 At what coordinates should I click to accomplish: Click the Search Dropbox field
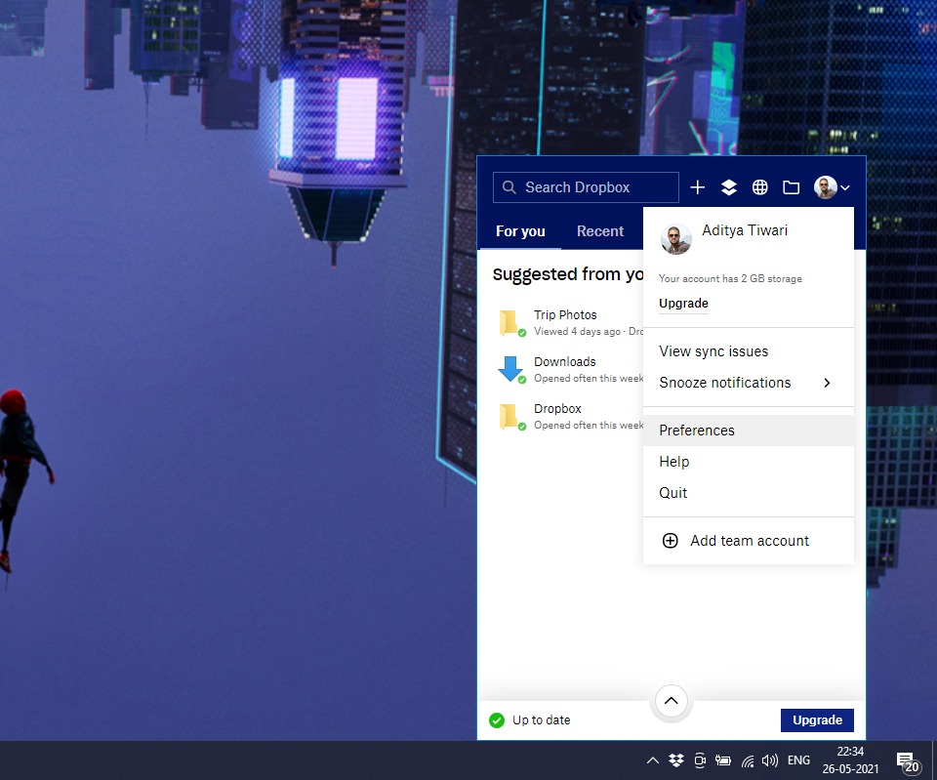pyautogui.click(x=586, y=187)
